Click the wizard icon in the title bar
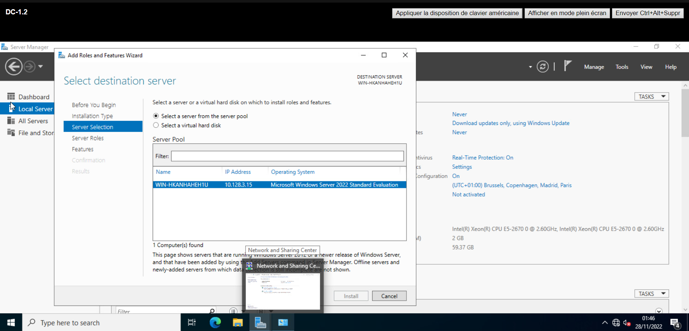The height and width of the screenshot is (331, 689). [x=62, y=55]
